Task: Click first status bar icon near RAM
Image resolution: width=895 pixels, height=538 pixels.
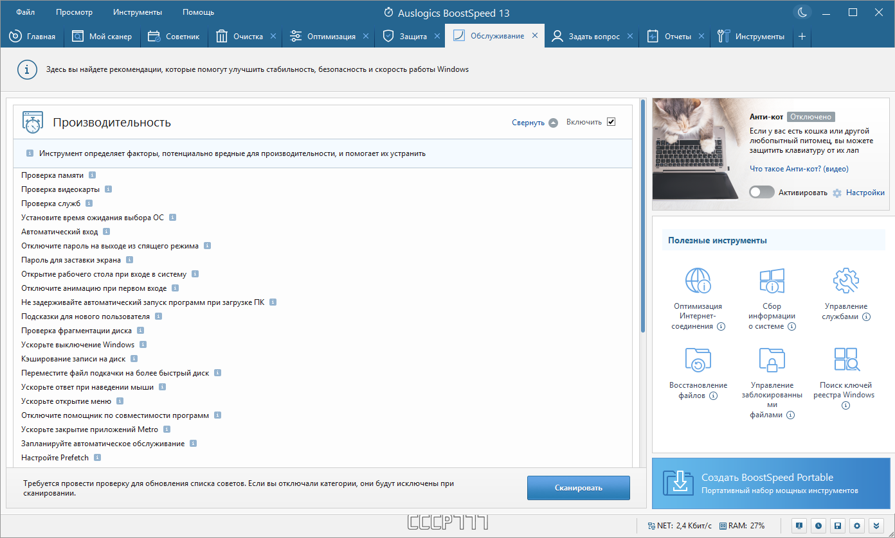Action: (799, 525)
